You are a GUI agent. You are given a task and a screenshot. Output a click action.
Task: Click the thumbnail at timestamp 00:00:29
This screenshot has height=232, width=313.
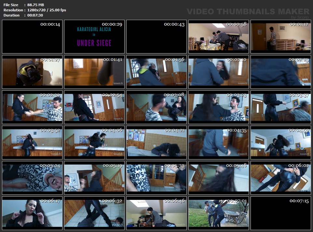coord(94,37)
